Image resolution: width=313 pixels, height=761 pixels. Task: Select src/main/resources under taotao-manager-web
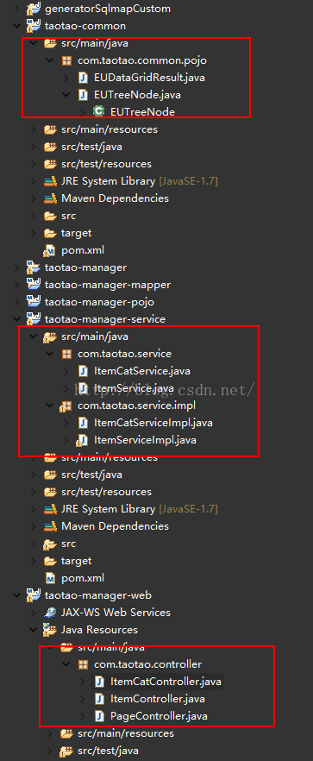pos(126,733)
